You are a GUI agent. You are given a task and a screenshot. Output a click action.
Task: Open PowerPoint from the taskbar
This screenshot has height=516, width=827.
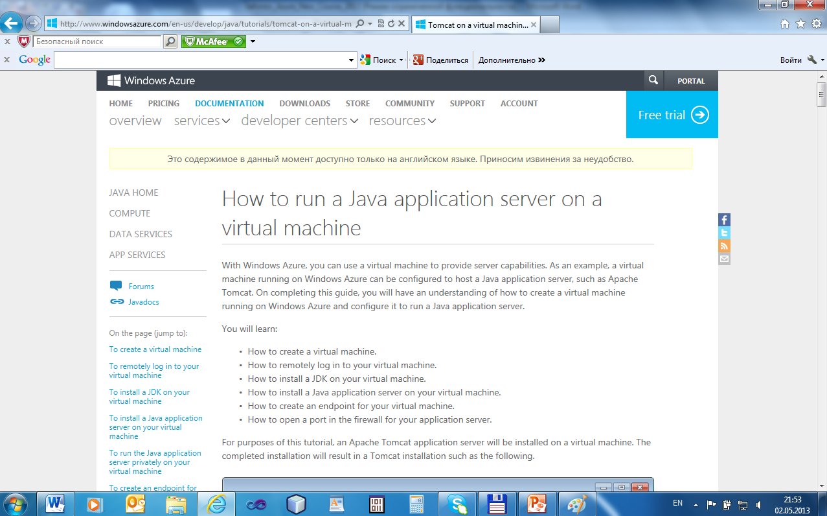537,504
